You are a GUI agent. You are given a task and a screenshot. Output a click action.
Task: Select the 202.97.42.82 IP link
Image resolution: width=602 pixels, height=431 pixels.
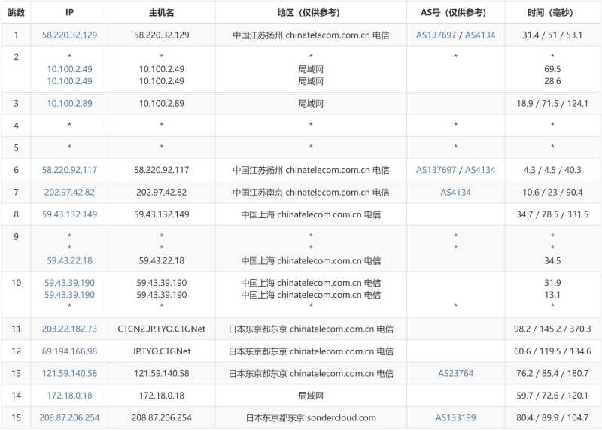pyautogui.click(x=69, y=192)
